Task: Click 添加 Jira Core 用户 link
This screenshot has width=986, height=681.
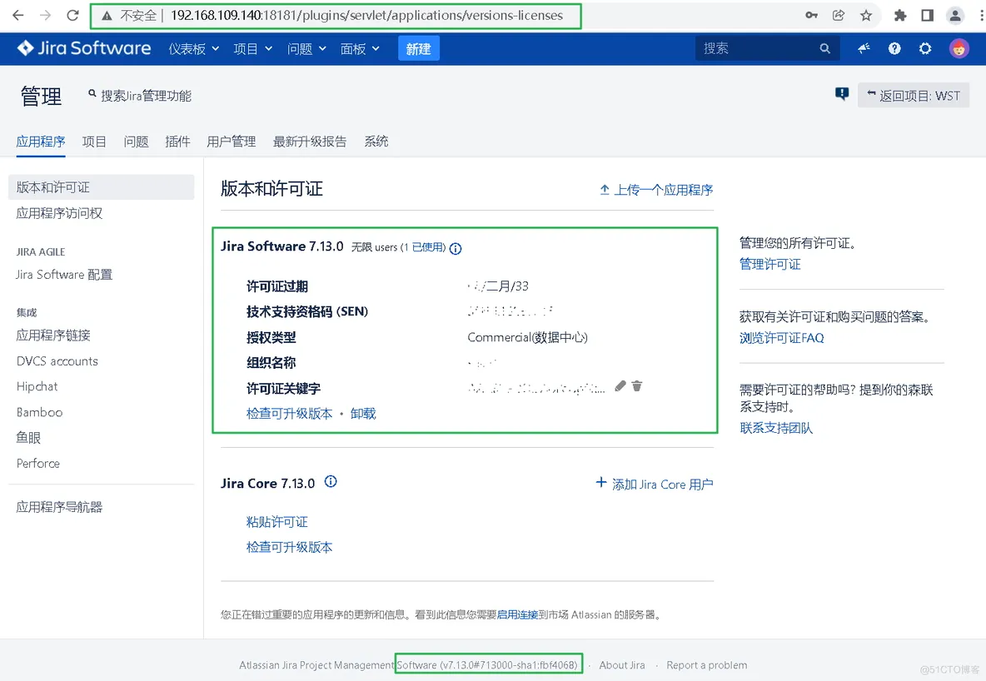Action: (x=654, y=484)
